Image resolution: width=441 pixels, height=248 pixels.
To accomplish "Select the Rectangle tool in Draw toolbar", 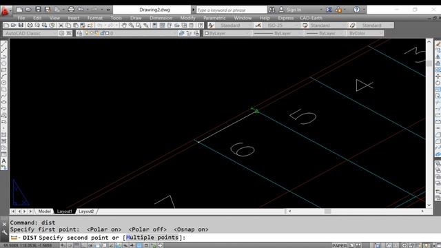I will point(3,70).
